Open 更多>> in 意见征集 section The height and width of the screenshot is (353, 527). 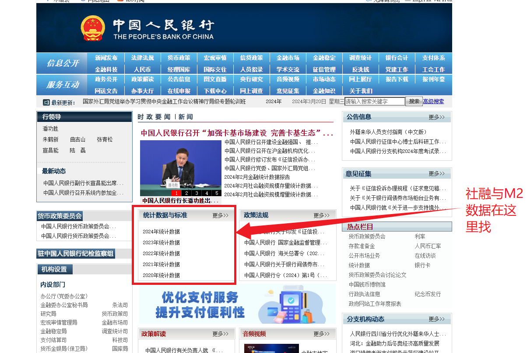point(437,174)
